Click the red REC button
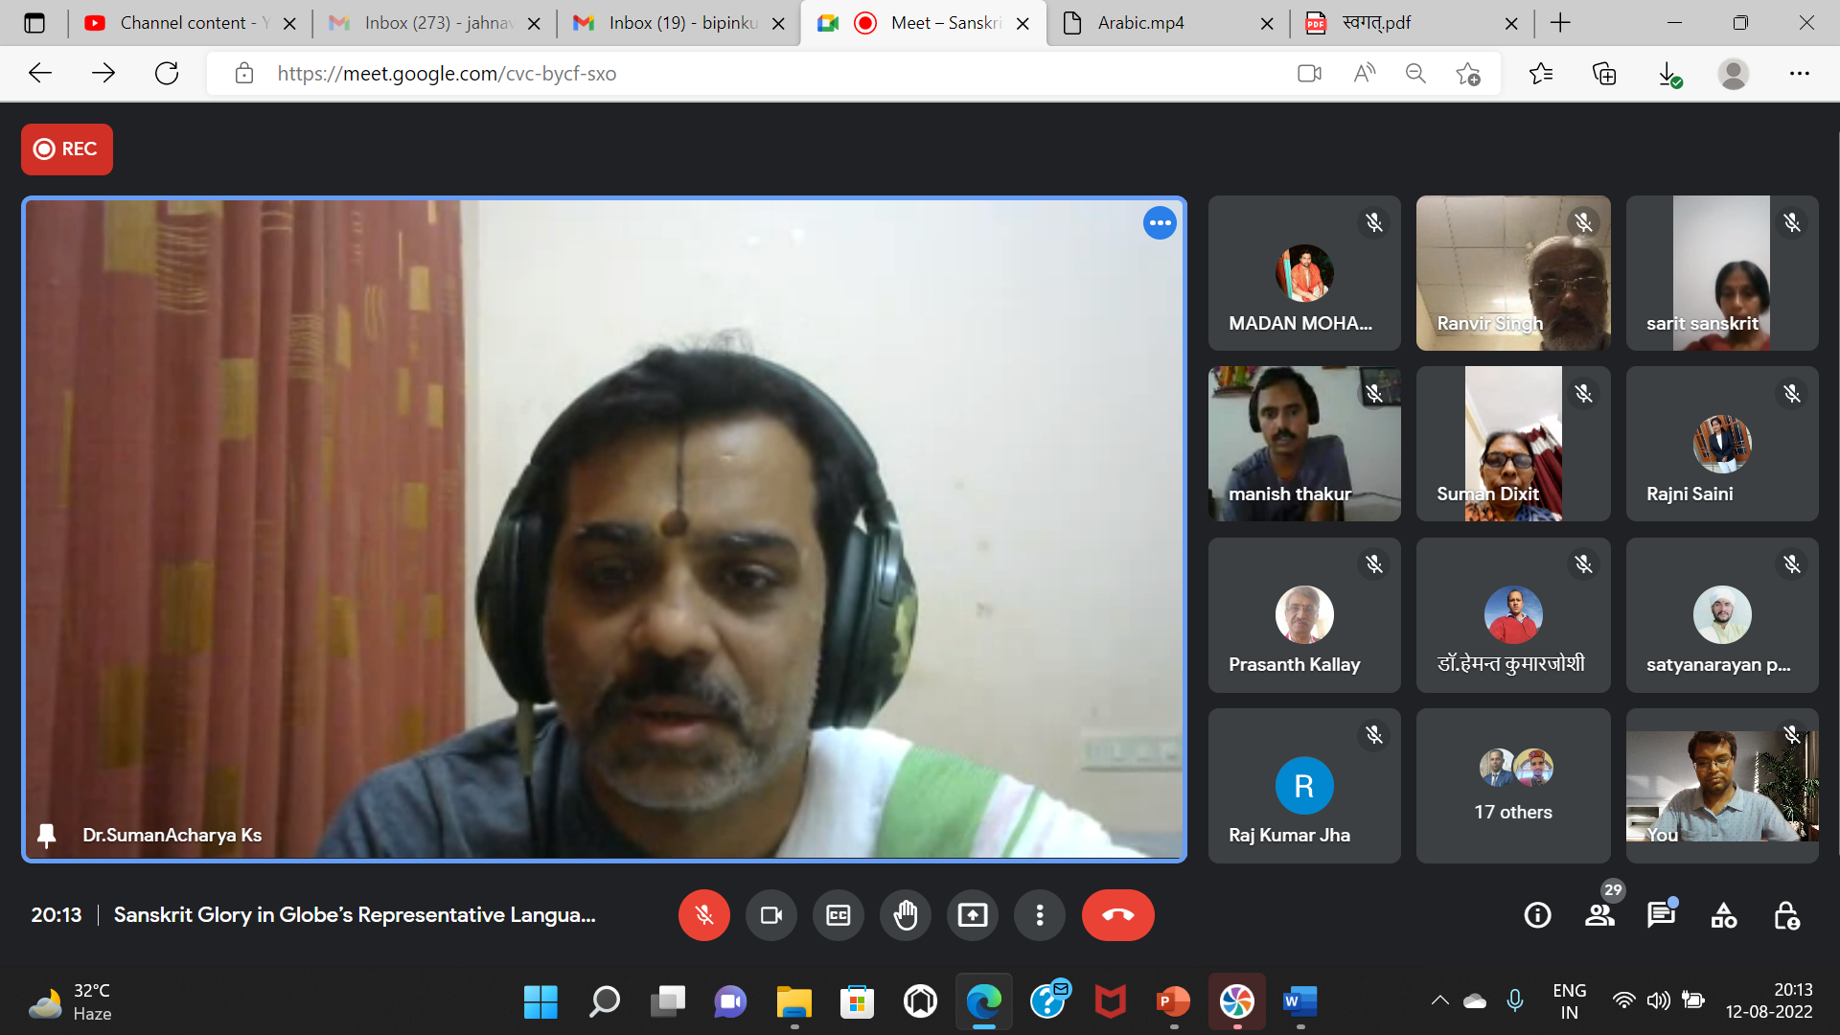Image resolution: width=1840 pixels, height=1035 pixels. [67, 149]
